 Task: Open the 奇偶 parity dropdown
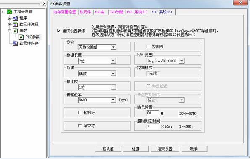click(113, 74)
